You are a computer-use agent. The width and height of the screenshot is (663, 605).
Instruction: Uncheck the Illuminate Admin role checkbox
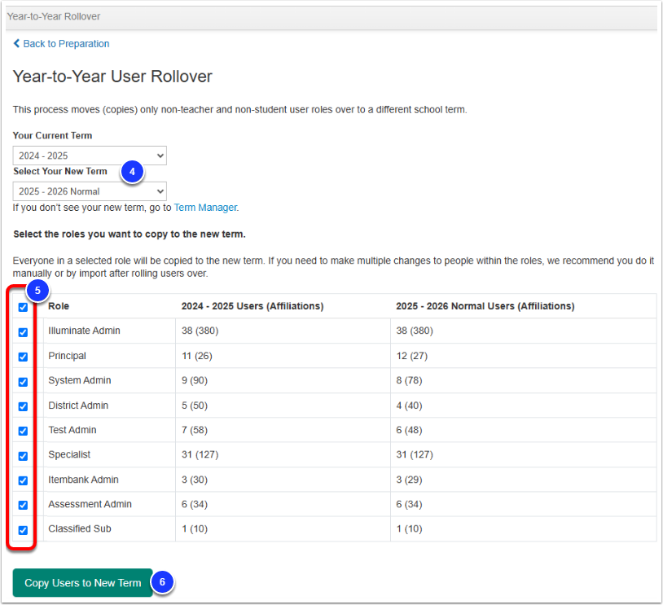pos(24,332)
